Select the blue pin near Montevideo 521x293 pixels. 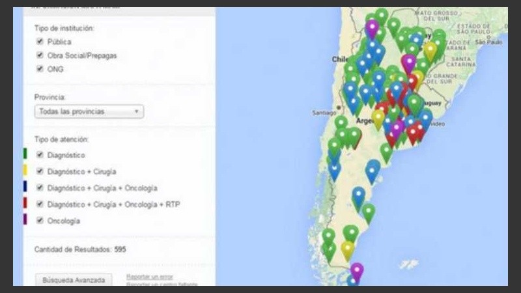point(425,120)
